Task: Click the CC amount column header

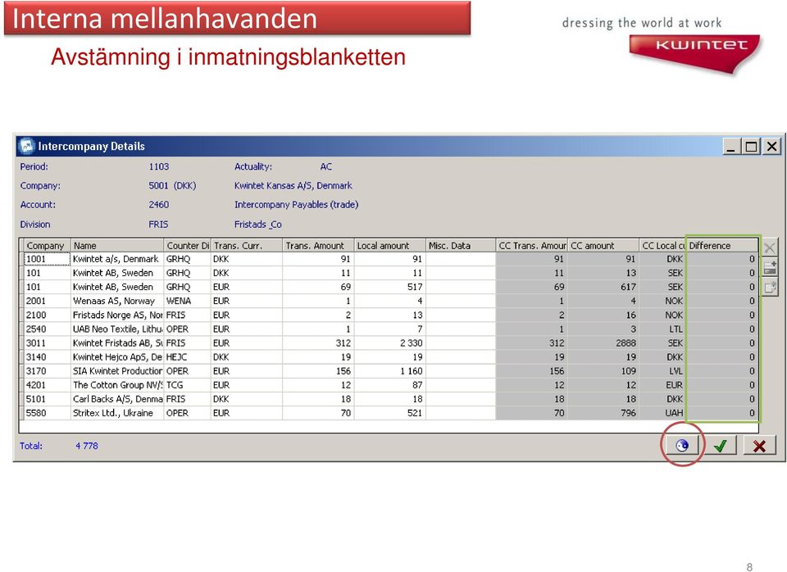Action: click(x=604, y=245)
